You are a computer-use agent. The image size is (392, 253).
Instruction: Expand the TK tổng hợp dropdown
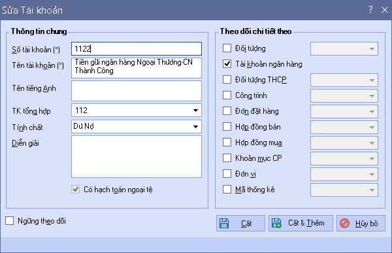(x=195, y=110)
